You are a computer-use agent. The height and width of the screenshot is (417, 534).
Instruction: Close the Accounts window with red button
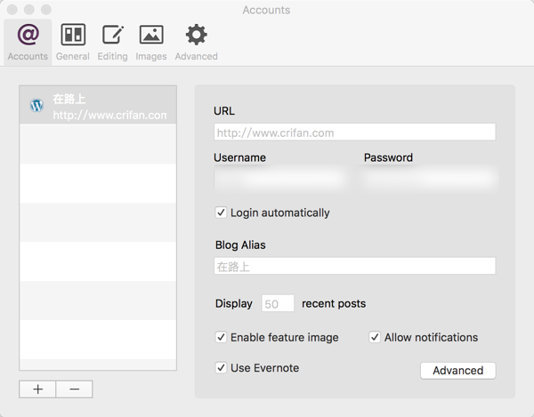[12, 10]
